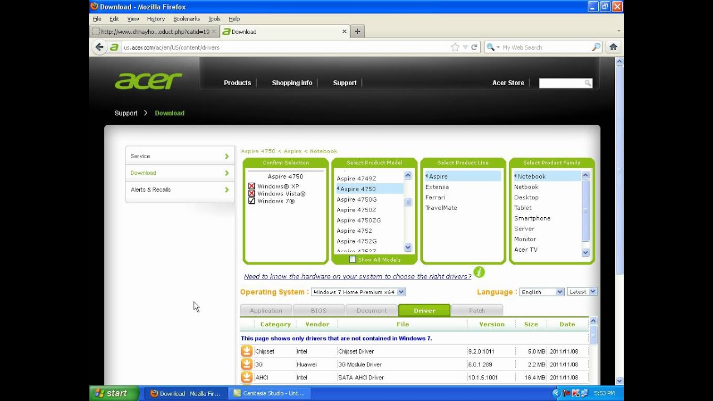This screenshot has width=713, height=401.
Task: Open the Tools menu
Action: 214,19
